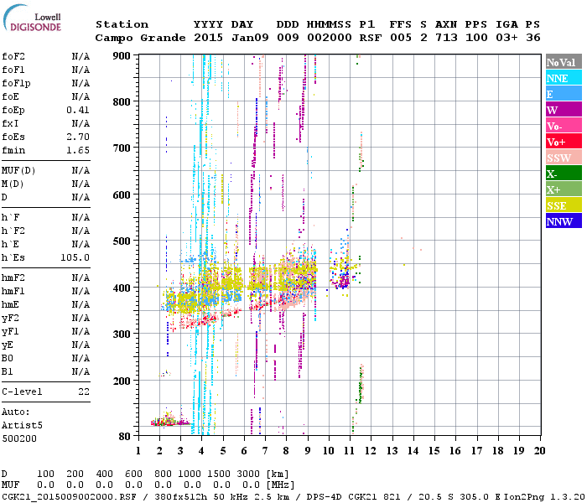
Task: Click the 900 km height axis label
Action: coord(122,55)
